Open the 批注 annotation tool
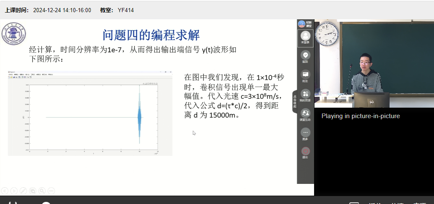 (x=305, y=75)
